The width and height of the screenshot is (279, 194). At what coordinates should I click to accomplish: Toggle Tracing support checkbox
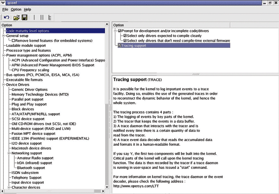(x=120, y=45)
